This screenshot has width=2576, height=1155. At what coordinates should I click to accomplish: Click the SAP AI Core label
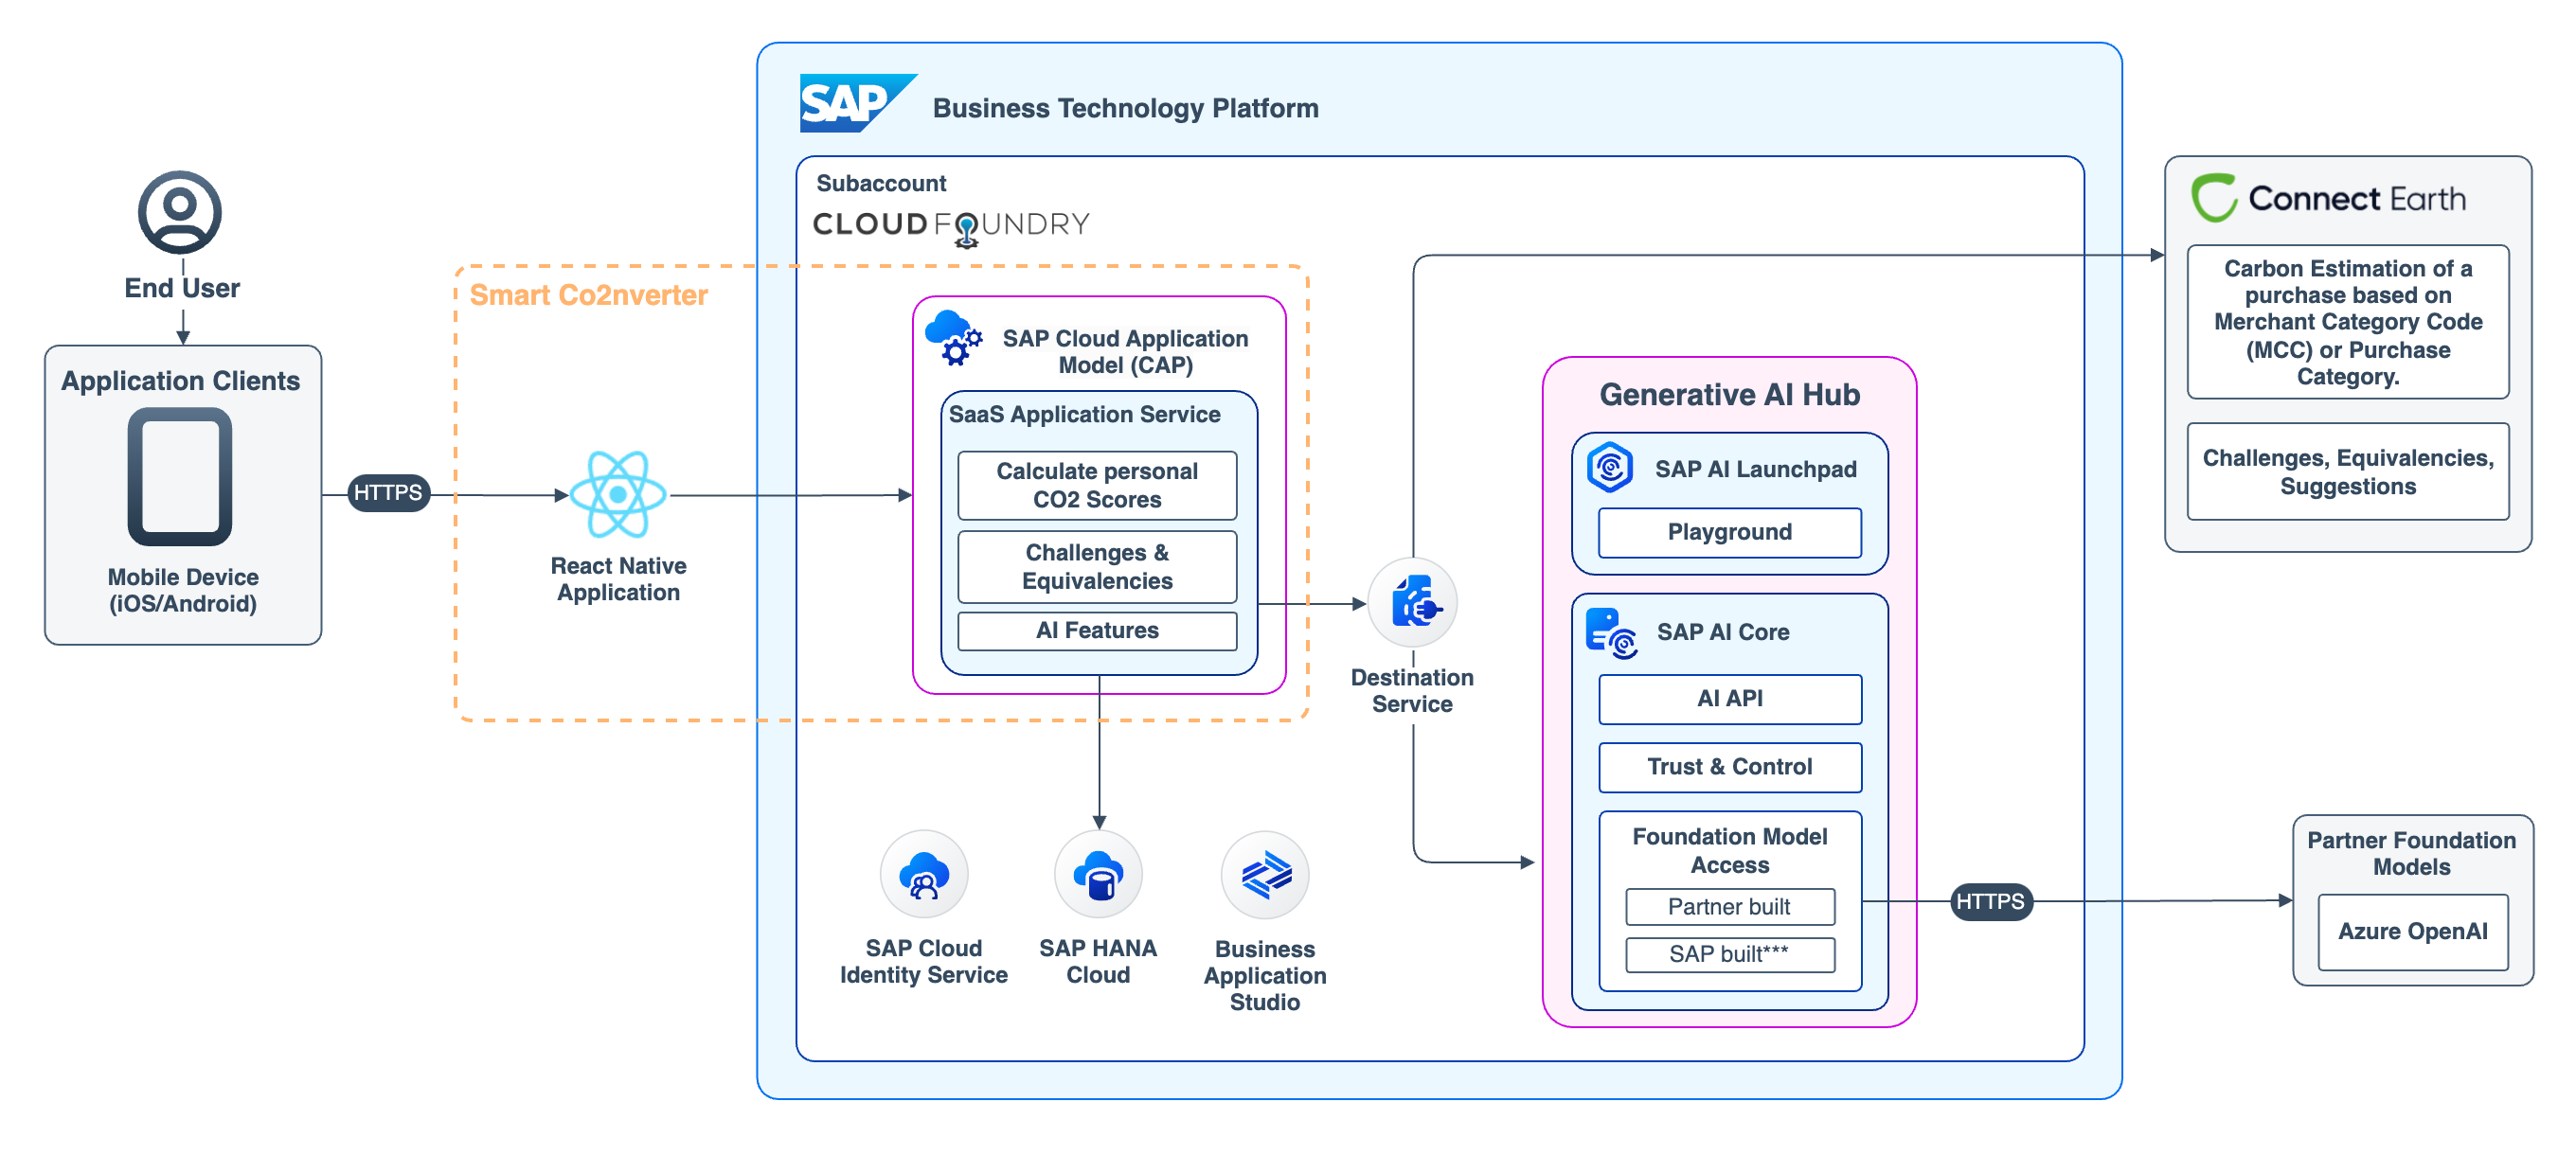click(x=1722, y=632)
